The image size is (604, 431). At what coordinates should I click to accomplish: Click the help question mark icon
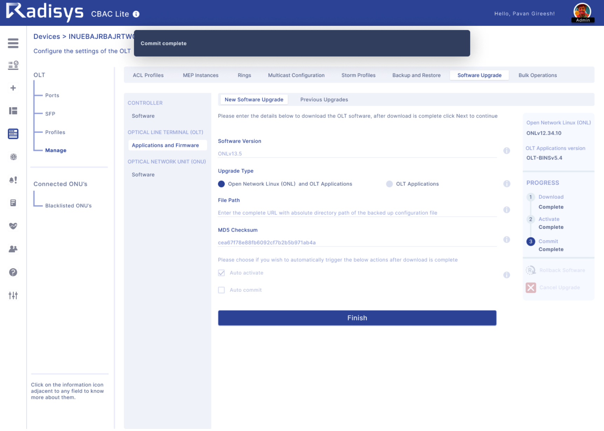pos(13,272)
